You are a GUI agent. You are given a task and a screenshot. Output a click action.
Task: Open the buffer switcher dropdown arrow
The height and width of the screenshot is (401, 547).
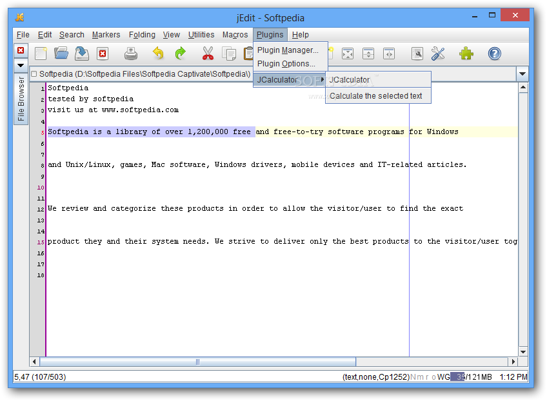click(522, 73)
